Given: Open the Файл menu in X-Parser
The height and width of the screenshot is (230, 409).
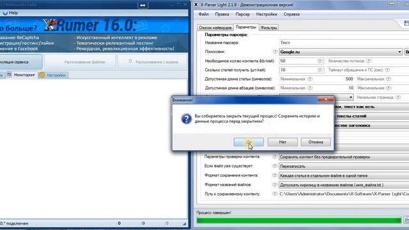Looking at the screenshot, I should pos(203,14).
